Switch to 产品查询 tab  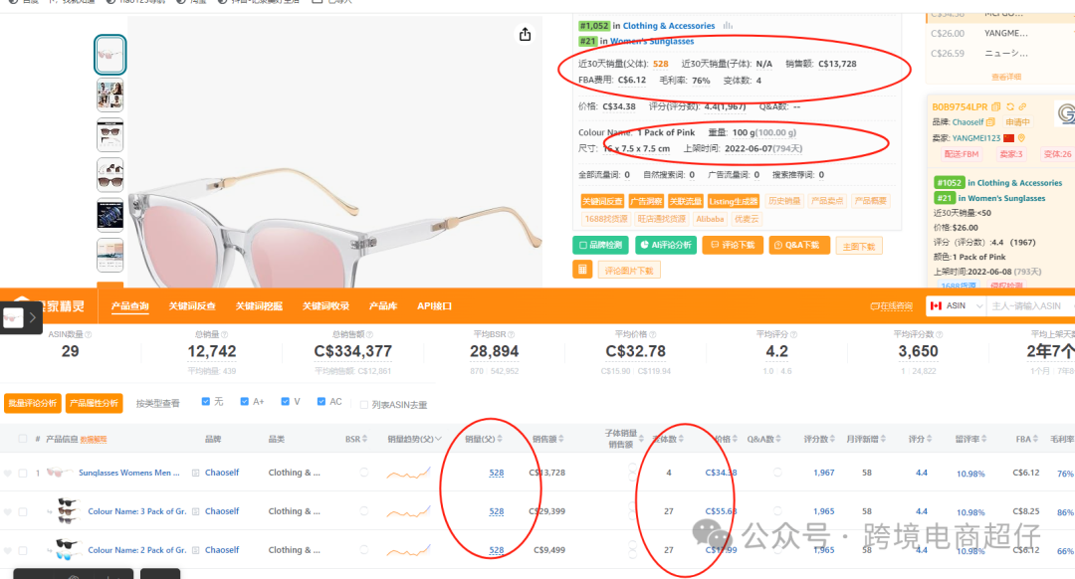pos(130,306)
